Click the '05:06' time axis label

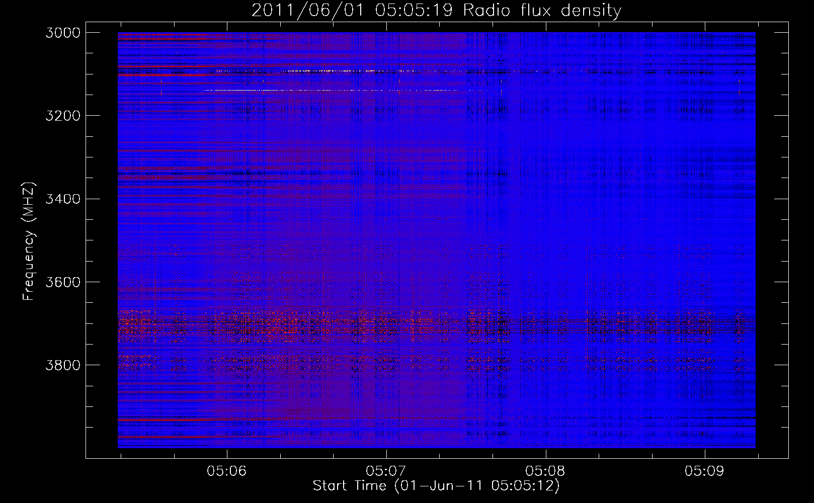coord(227,471)
